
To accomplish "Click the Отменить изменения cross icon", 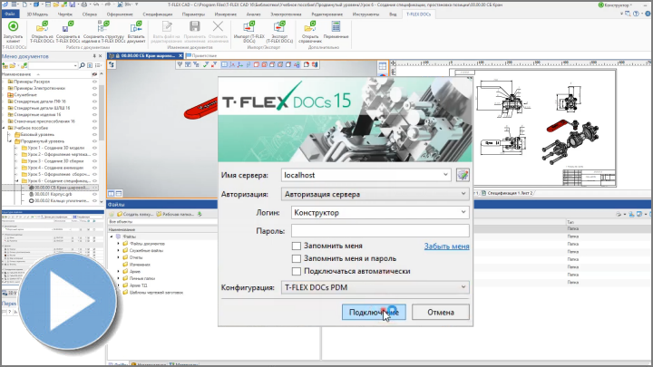I will click(218, 26).
